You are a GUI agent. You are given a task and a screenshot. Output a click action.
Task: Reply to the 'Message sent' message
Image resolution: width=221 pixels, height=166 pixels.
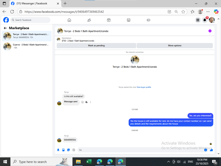tap(87, 102)
